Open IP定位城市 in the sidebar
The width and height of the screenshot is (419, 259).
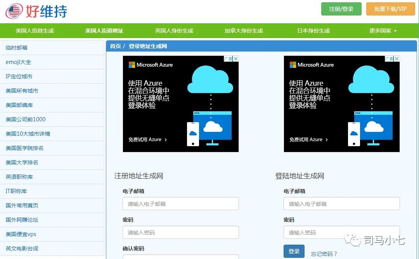tap(52, 77)
